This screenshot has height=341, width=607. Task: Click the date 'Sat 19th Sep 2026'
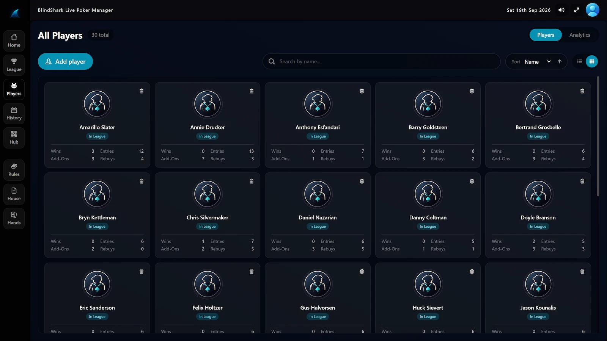click(528, 10)
